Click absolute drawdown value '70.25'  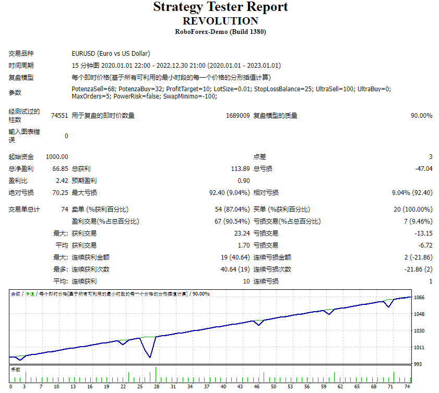(60, 192)
